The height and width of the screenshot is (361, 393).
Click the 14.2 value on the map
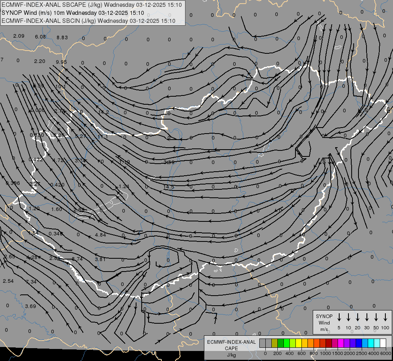click(x=104, y=112)
